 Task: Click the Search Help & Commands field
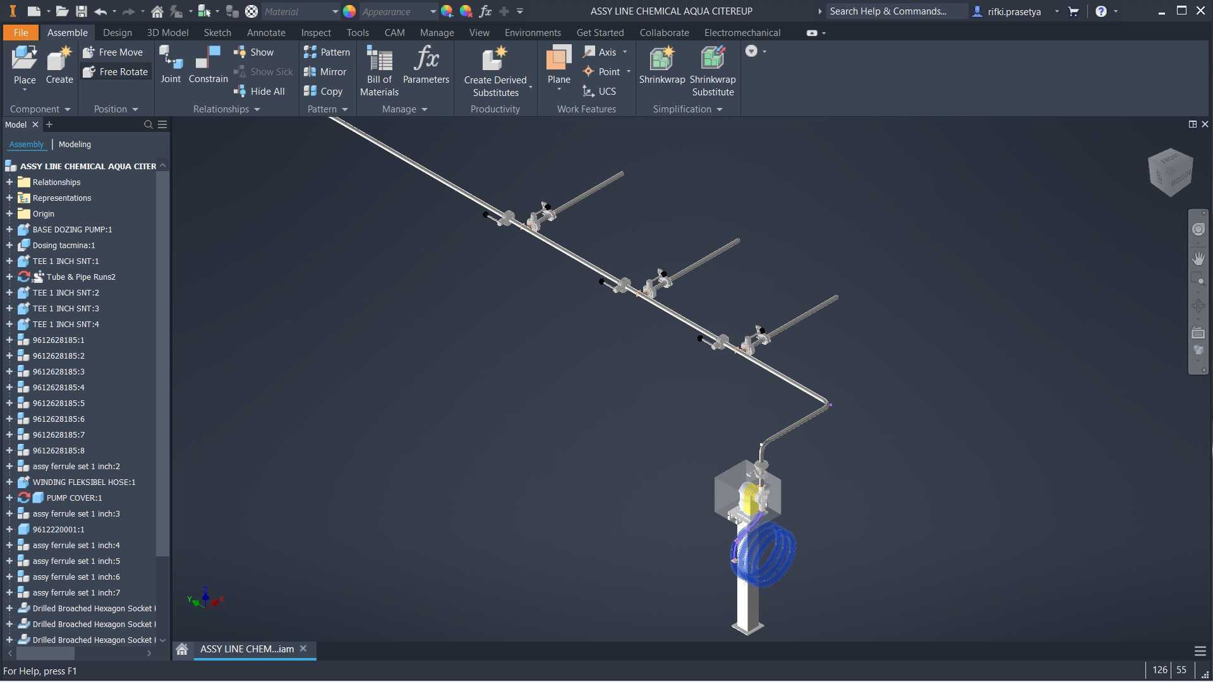pos(896,11)
